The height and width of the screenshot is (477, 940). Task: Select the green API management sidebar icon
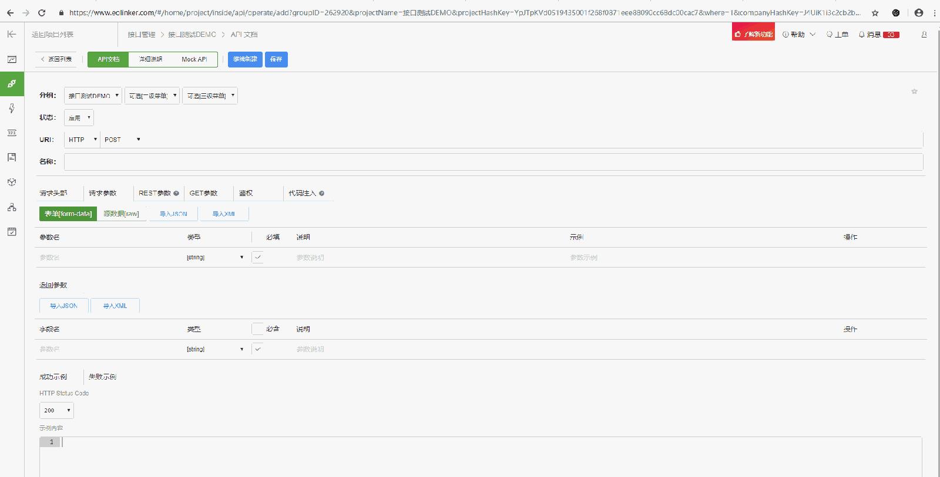point(12,84)
